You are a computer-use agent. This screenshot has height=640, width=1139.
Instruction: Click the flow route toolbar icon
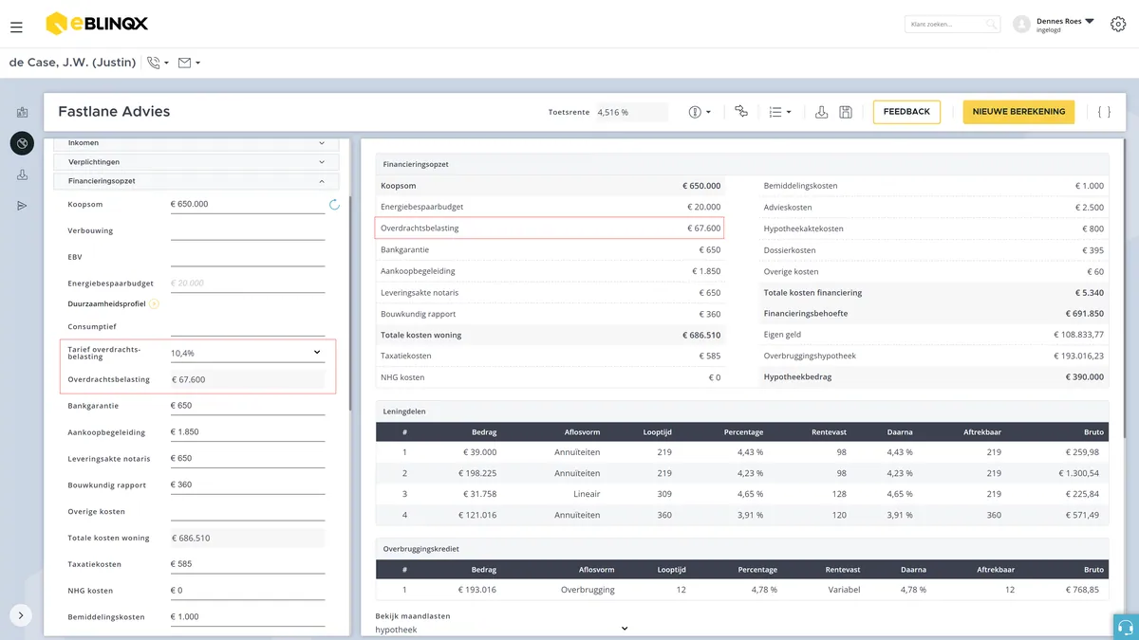coord(741,112)
